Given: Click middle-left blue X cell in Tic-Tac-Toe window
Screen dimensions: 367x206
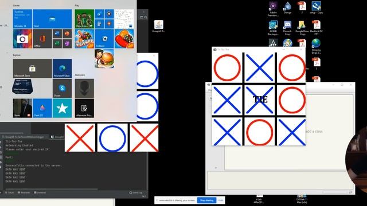Looking at the screenshot, I should 227,100.
